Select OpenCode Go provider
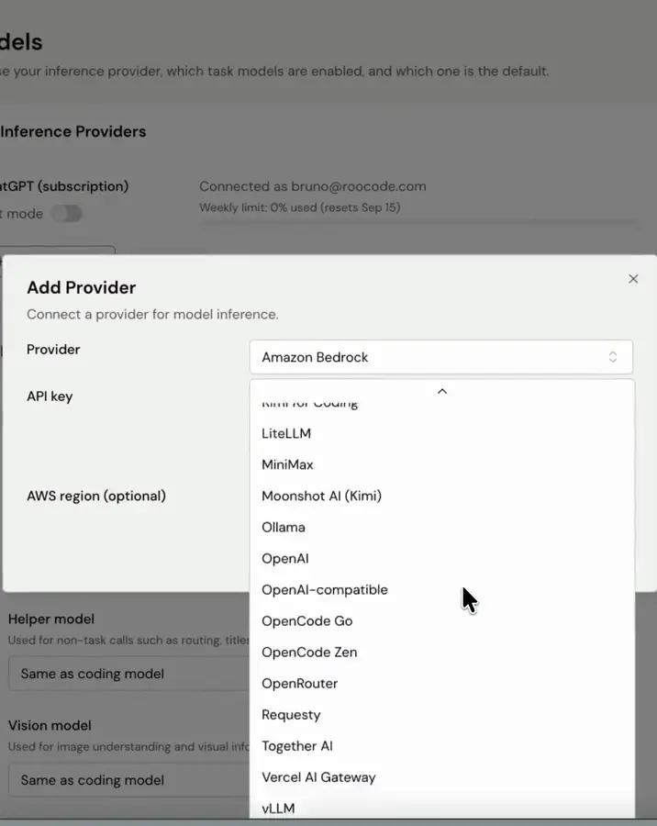This screenshot has height=826, width=657. (x=442, y=621)
